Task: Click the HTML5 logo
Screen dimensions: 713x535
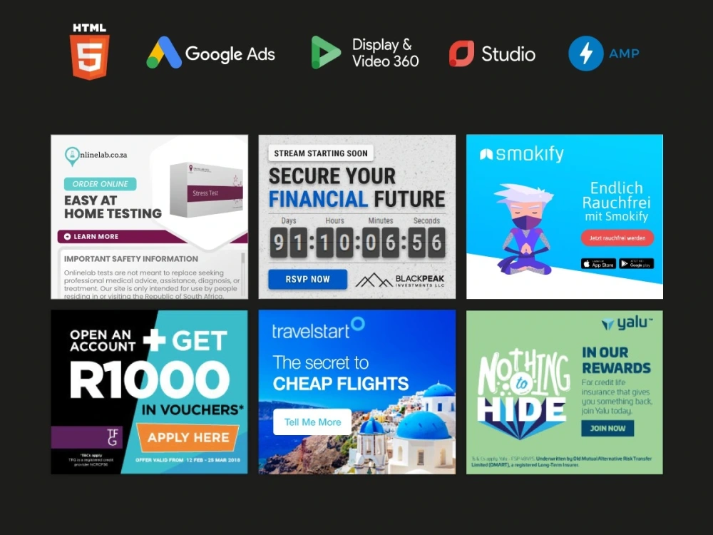Action: click(88, 50)
